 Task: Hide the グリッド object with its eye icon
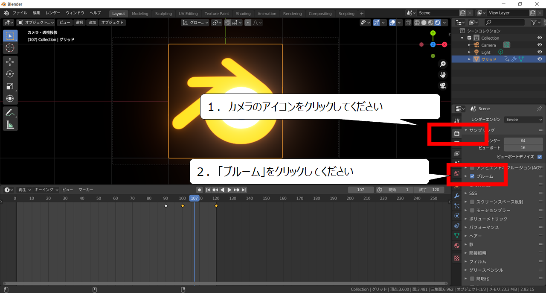540,59
